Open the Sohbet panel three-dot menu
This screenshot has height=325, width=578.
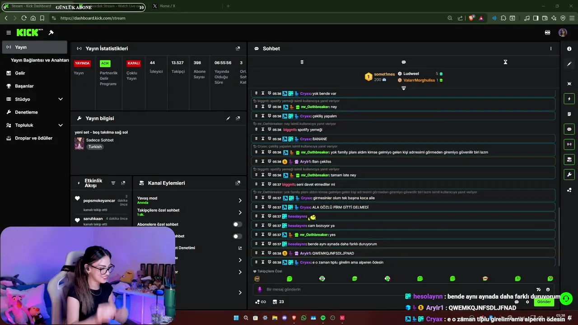point(550,48)
